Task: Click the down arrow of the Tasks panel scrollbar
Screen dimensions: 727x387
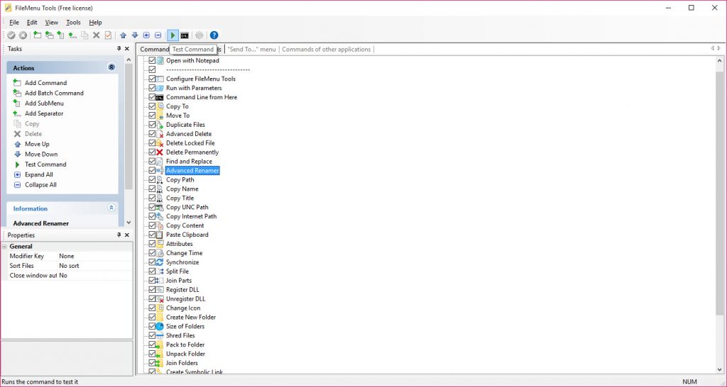Action: click(x=129, y=223)
